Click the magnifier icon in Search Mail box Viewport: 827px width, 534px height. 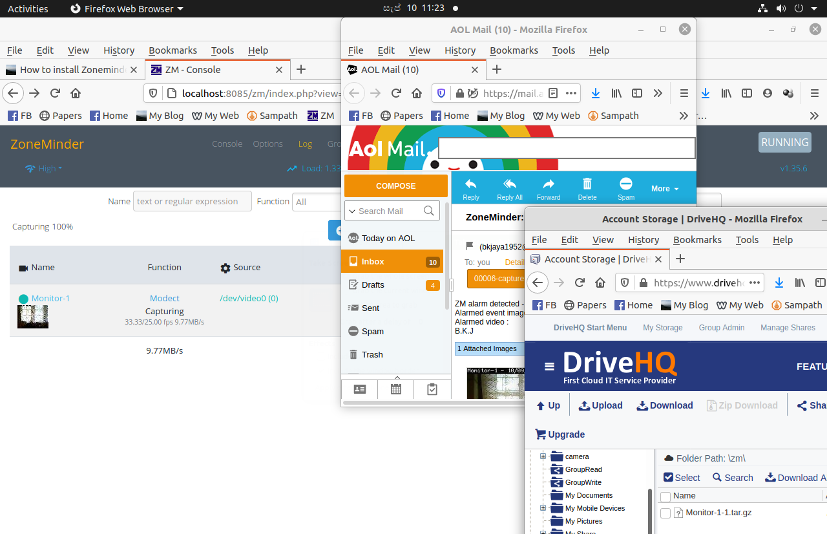coord(429,211)
